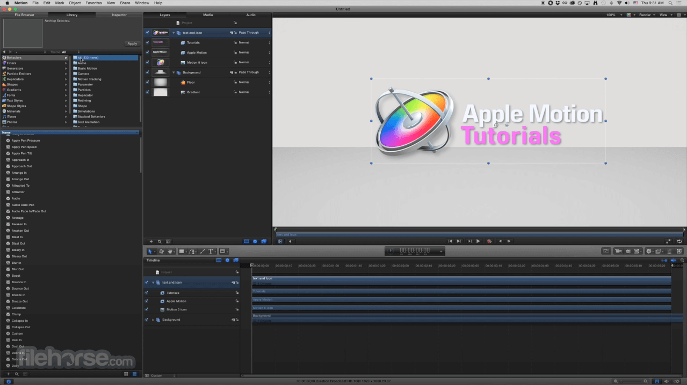Add new layer with plus in Layers panel
The width and height of the screenshot is (687, 385).
coord(151,241)
